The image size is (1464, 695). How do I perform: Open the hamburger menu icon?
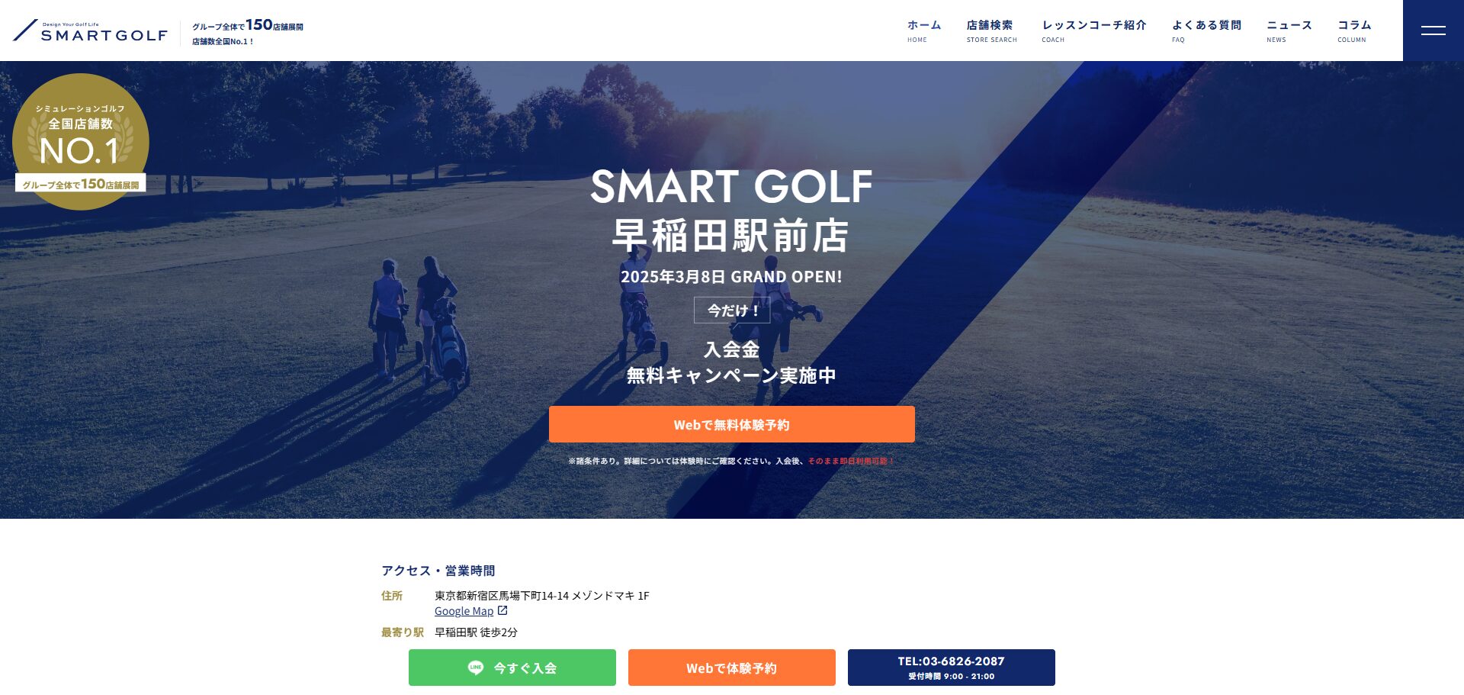[x=1433, y=31]
